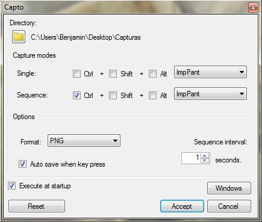This screenshot has width=262, height=222.
Task: Click the 'Sequence:' label
Action: [x=33, y=95]
